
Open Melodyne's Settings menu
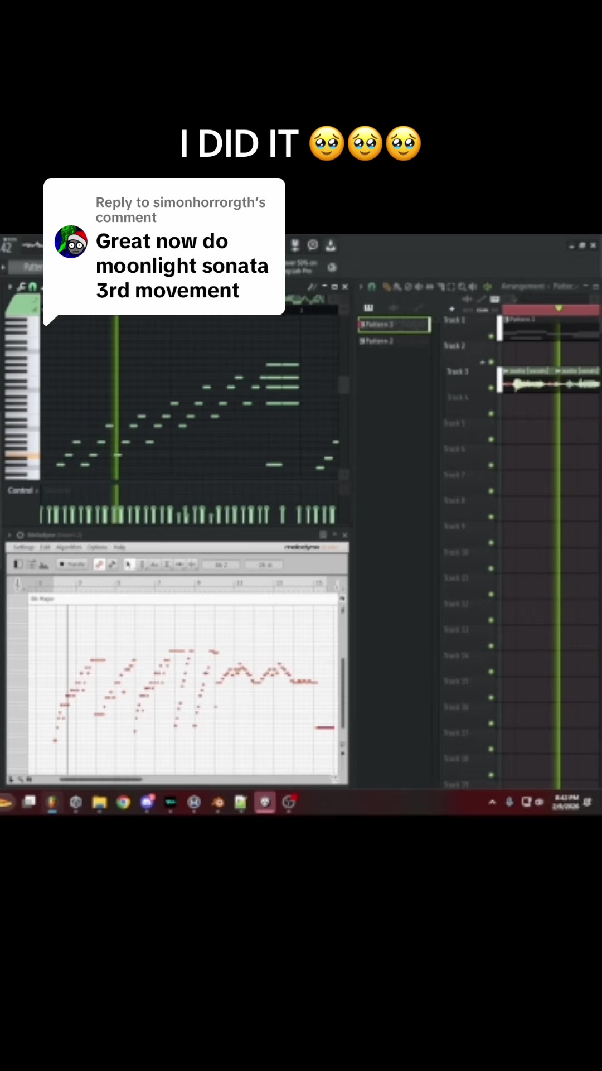pos(23,547)
